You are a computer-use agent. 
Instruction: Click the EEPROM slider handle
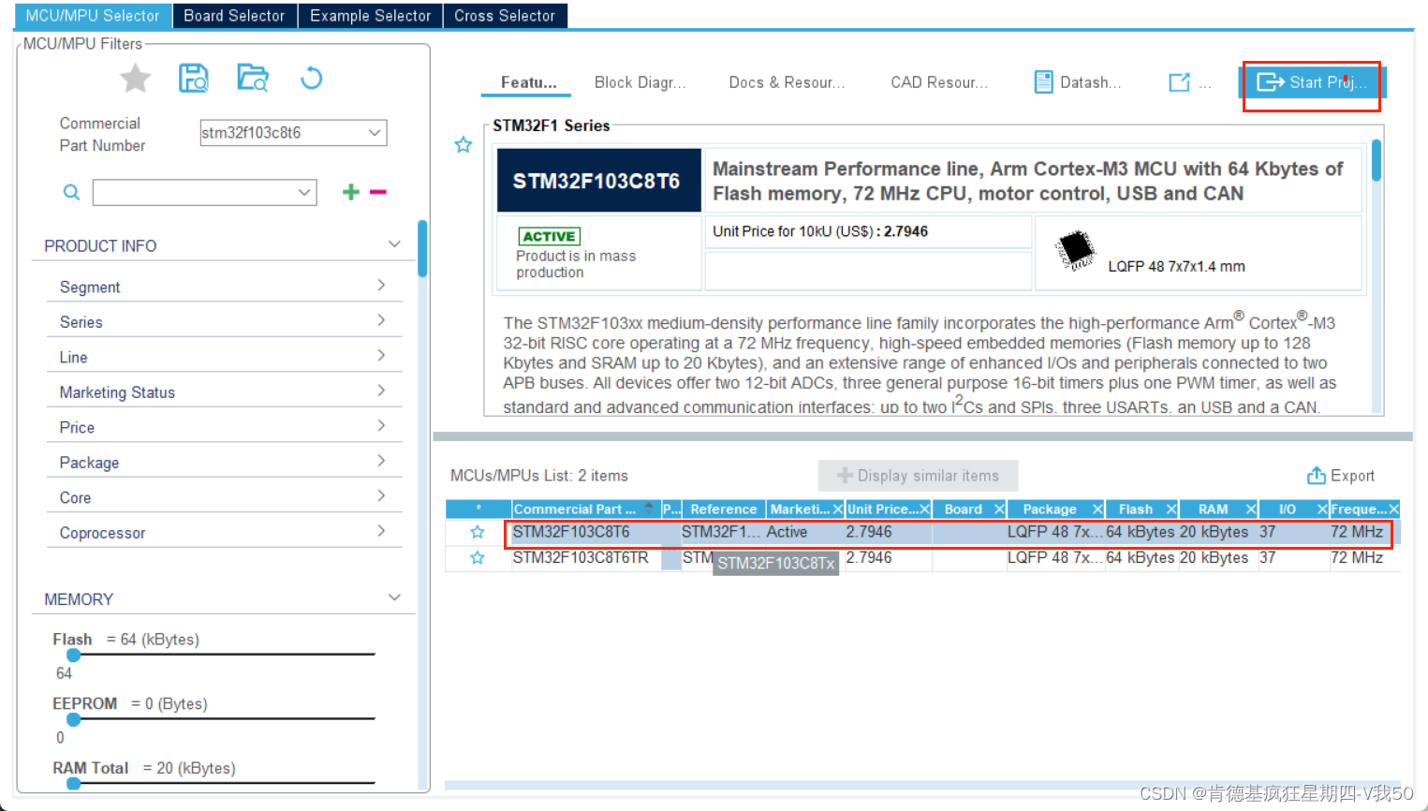point(74,719)
